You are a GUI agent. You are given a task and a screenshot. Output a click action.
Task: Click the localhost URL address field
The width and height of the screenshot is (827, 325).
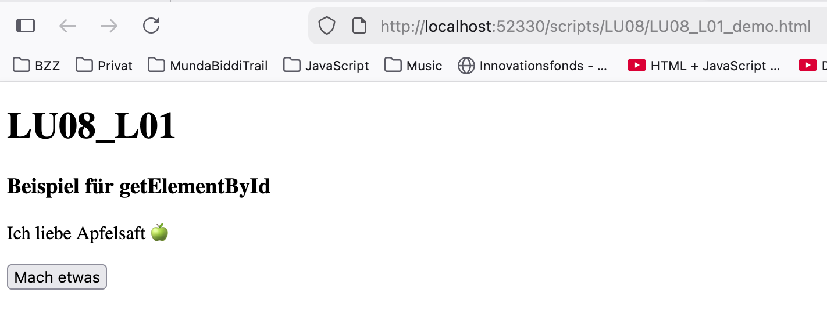pos(596,26)
